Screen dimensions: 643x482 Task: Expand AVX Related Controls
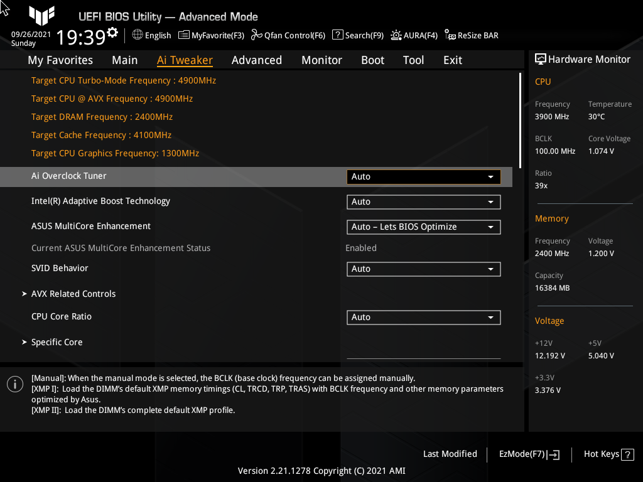pyautogui.click(x=73, y=293)
